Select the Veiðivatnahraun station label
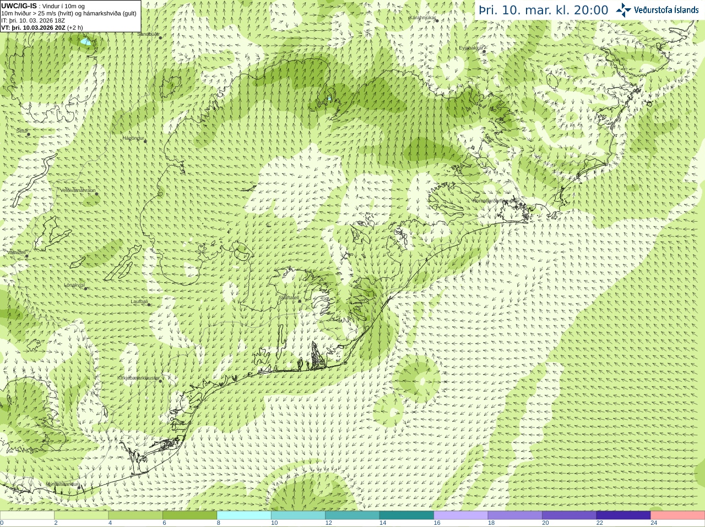 click(78, 190)
